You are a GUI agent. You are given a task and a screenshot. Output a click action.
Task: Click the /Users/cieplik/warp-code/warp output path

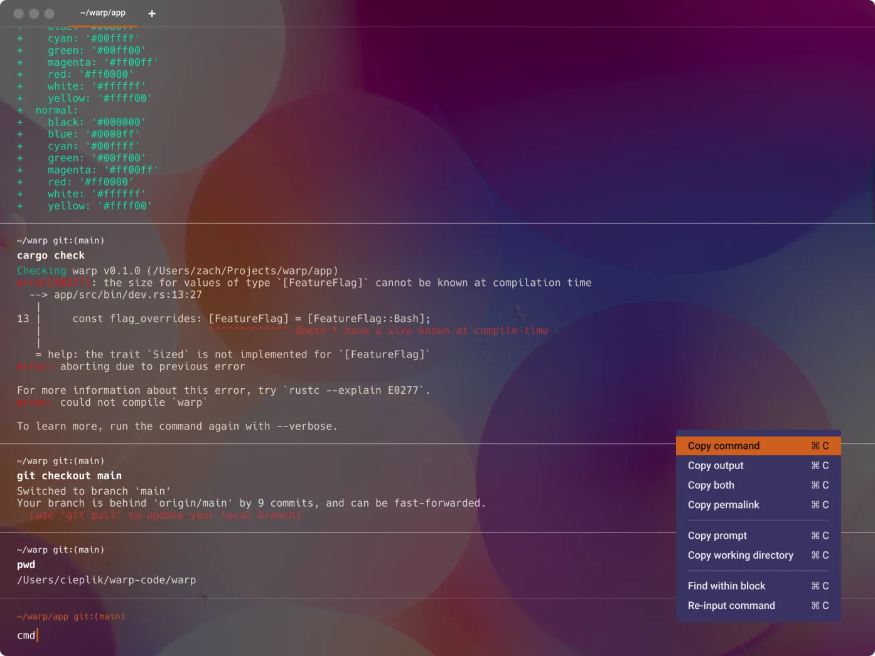click(106, 579)
